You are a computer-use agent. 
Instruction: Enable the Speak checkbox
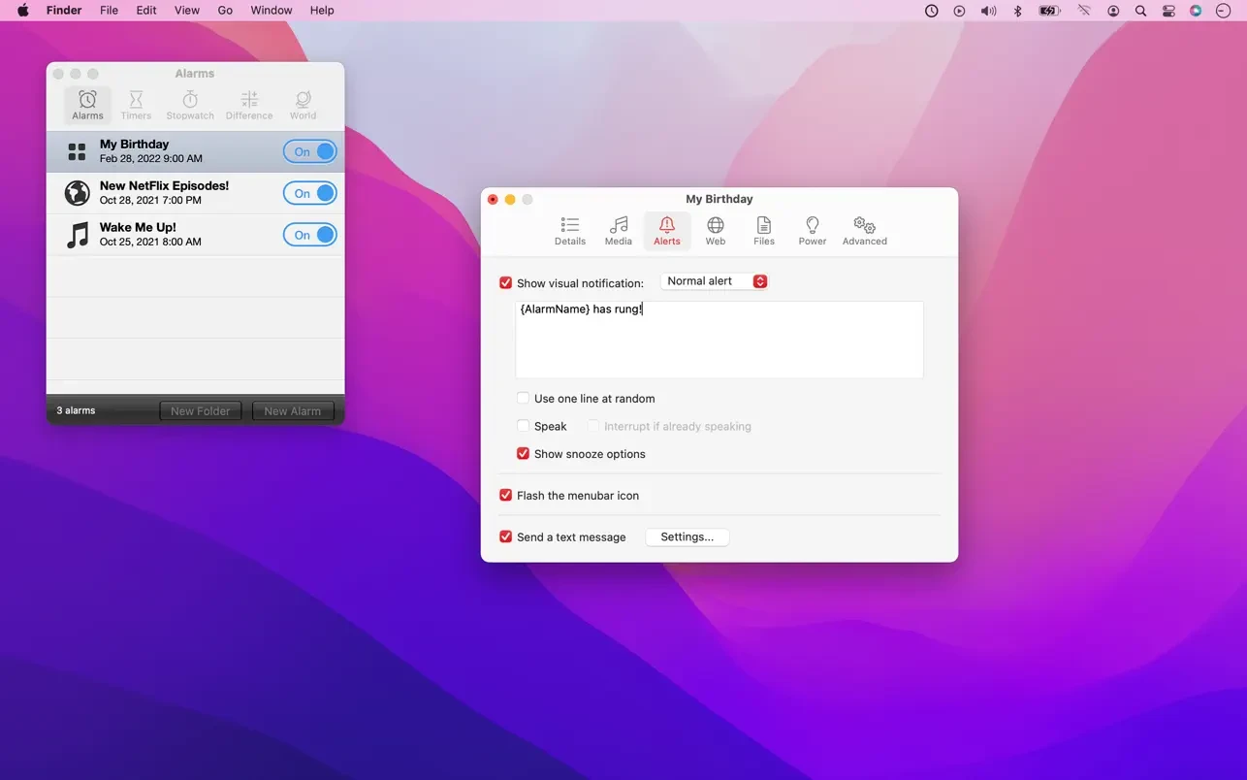pyautogui.click(x=524, y=426)
